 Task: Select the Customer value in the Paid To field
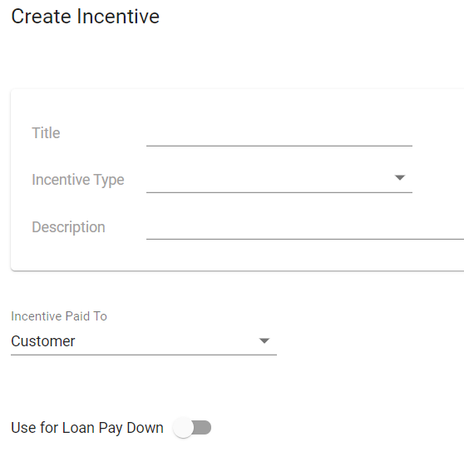(43, 341)
